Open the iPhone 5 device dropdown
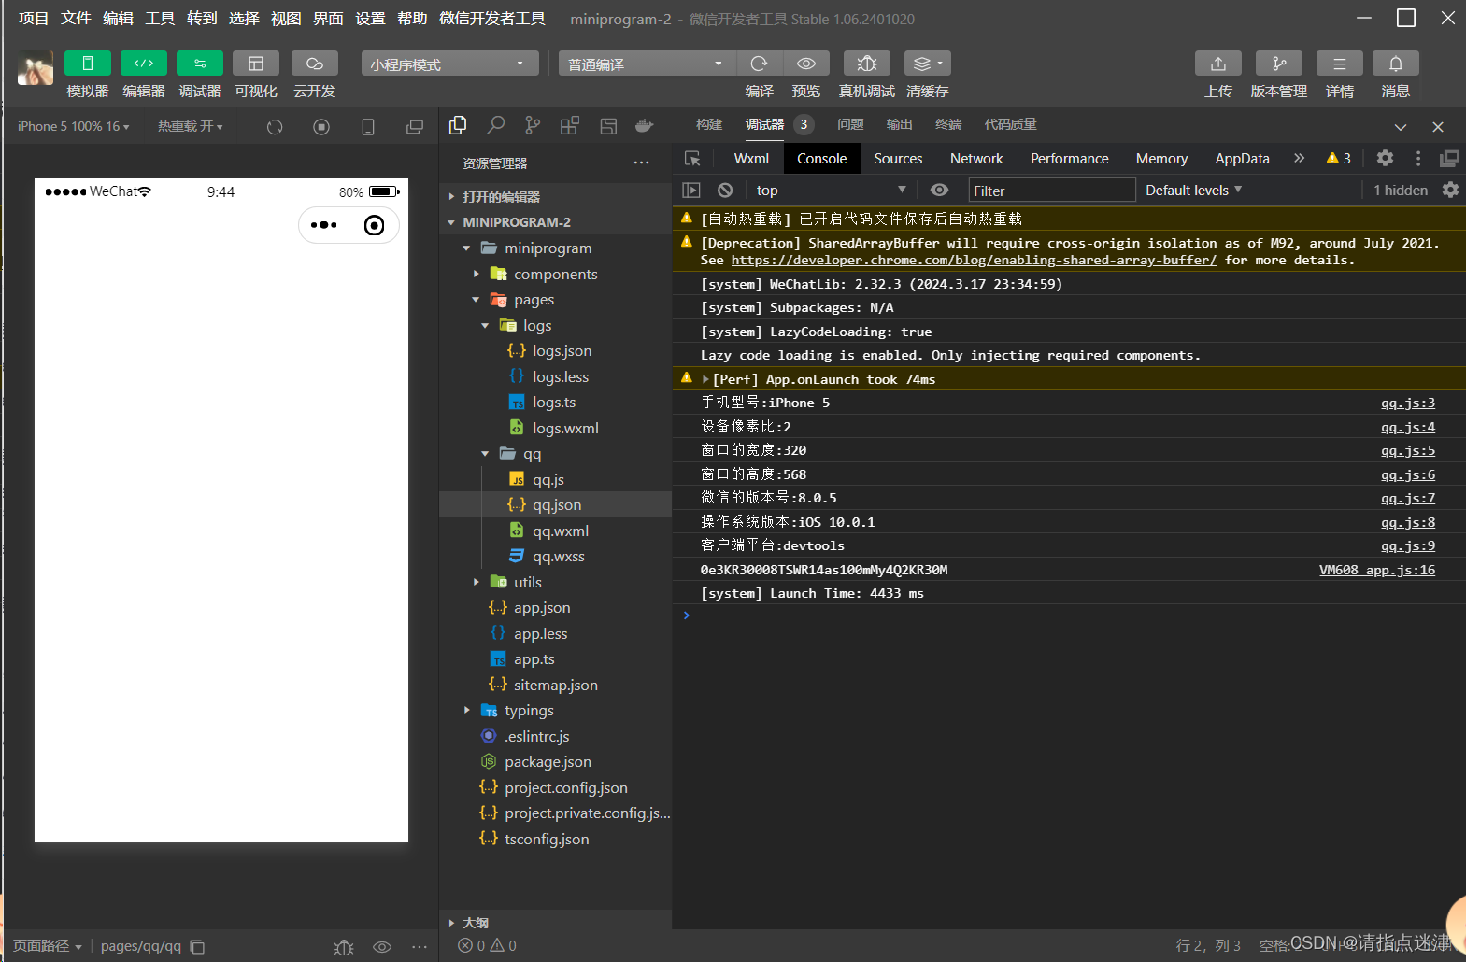 73,126
